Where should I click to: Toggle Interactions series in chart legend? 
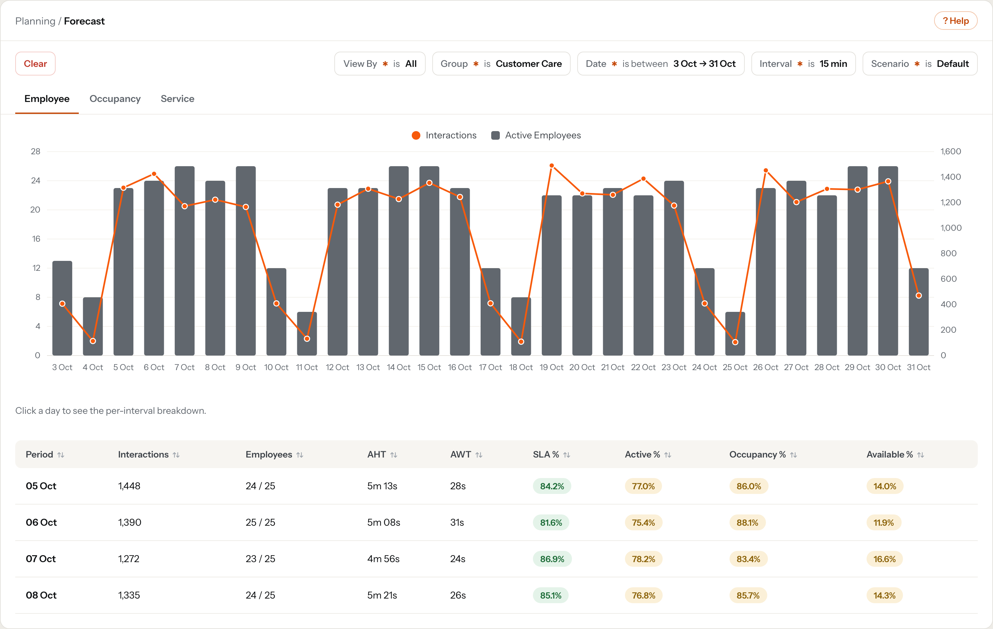(x=444, y=135)
